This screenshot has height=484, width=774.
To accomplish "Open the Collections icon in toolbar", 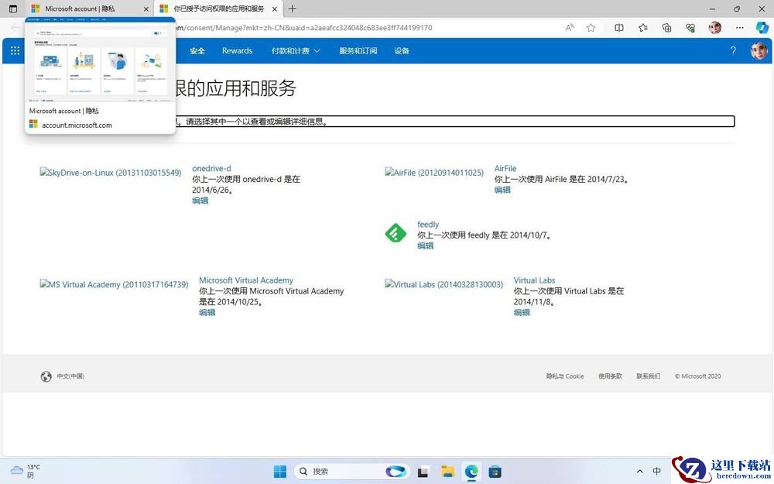I will coord(667,28).
